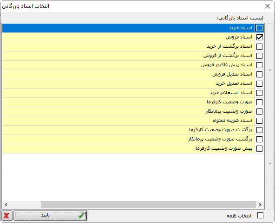Image resolution: width=275 pixels, height=223 pixels.
Task: Click the horizontal scrollbar thumb
Action: click(x=148, y=204)
